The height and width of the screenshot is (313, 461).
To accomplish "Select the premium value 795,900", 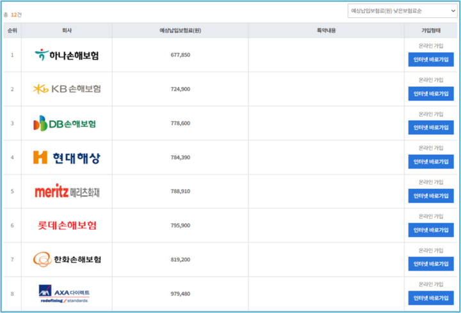I will [180, 225].
